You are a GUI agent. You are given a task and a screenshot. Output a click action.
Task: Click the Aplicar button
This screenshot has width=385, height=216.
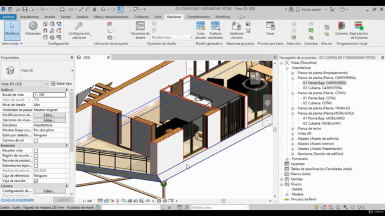pyautogui.click(x=63, y=200)
